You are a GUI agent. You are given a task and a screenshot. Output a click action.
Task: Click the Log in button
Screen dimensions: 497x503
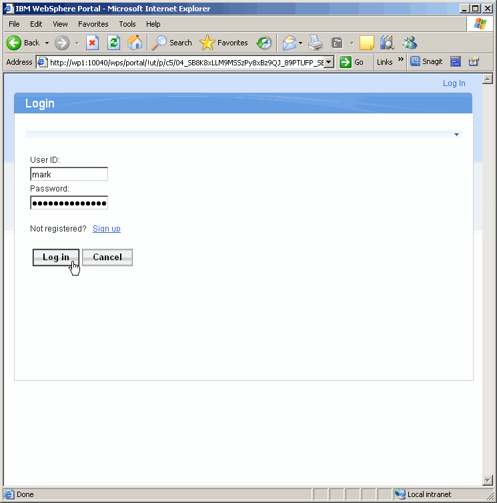56,258
